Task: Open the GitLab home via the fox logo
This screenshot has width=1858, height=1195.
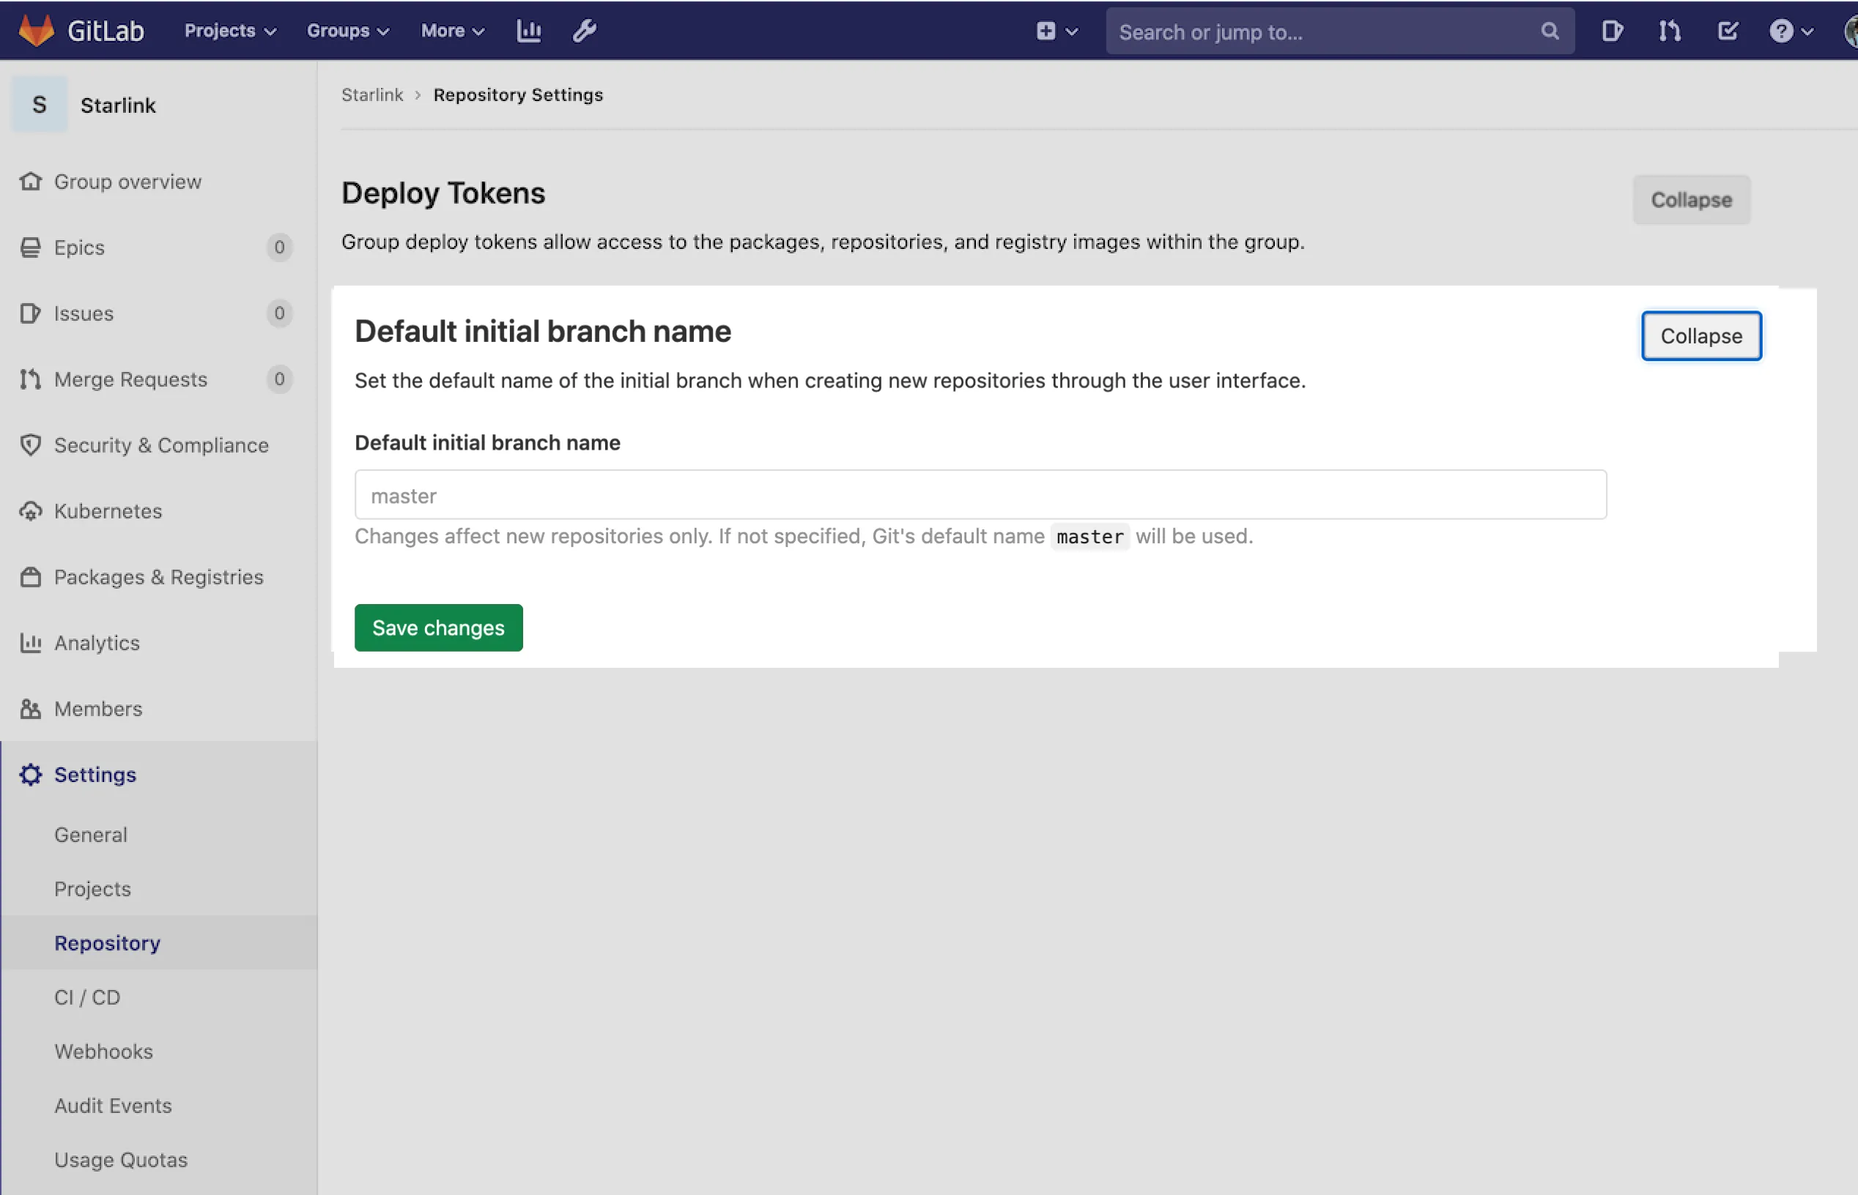Action: tap(36, 30)
